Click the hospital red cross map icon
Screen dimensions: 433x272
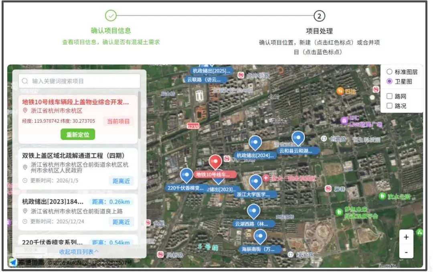coord(266,178)
